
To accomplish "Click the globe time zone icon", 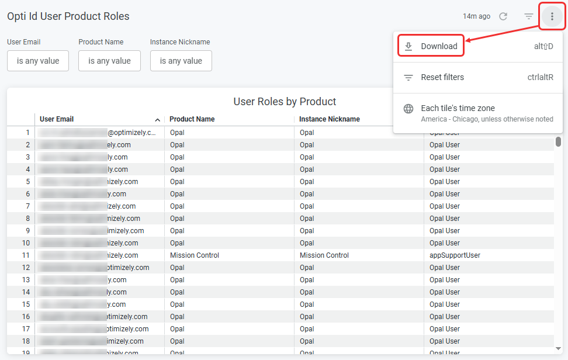I will point(408,109).
